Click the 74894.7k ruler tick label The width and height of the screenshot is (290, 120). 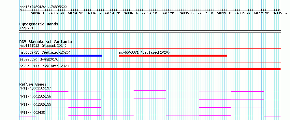pyautogui.click(x=112, y=13)
